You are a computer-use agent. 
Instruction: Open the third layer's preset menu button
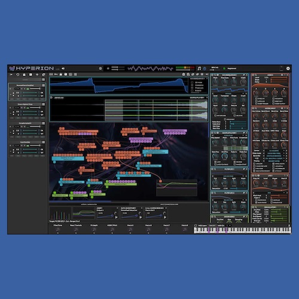(x=43, y=123)
